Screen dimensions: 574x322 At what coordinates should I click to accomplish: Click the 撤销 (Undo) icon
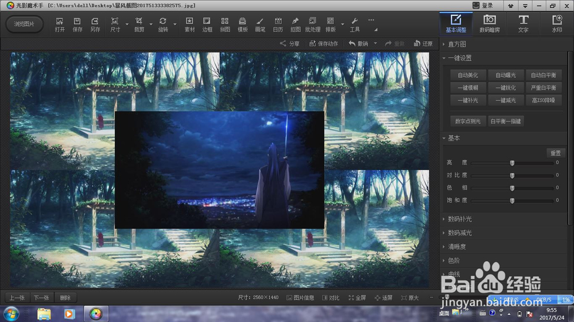pyautogui.click(x=358, y=44)
